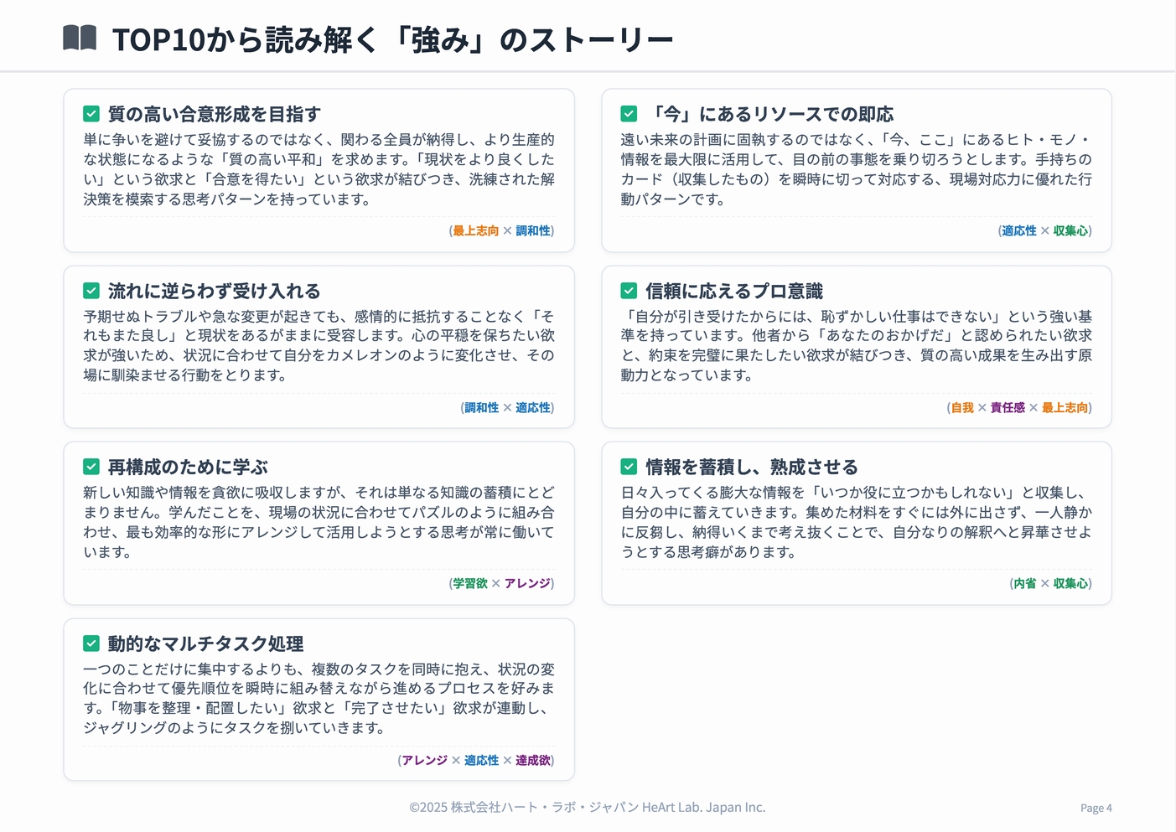Click the orange 自我 colored label
Image resolution: width=1176 pixels, height=832 pixels.
pyautogui.click(x=961, y=408)
